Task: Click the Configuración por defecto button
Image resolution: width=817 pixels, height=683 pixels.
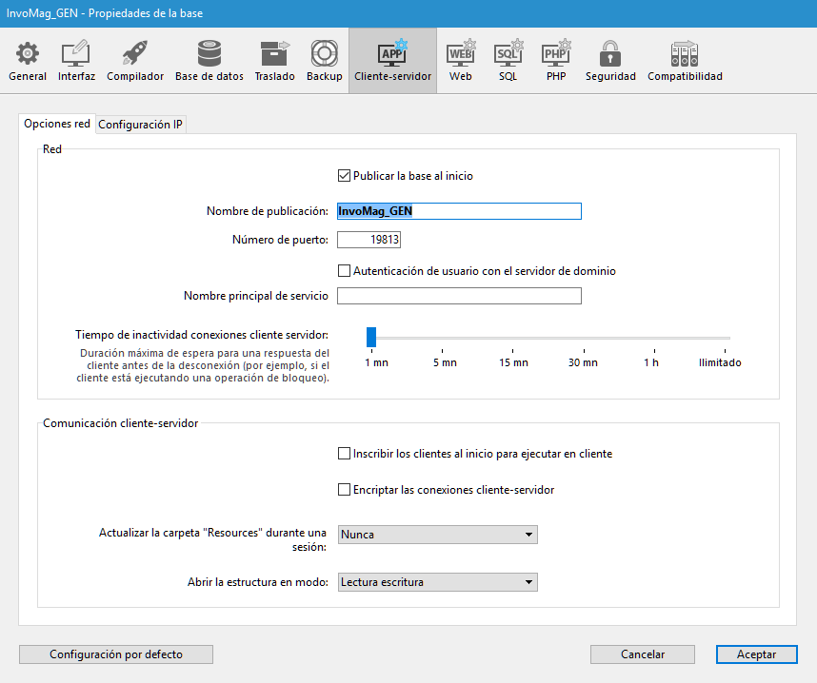Action: coord(116,654)
